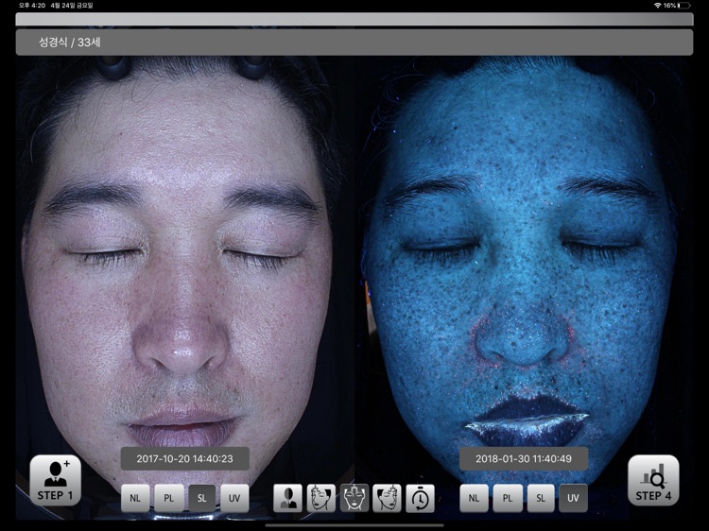
Task: Open STEP 4 analysis results button
Action: (x=653, y=480)
